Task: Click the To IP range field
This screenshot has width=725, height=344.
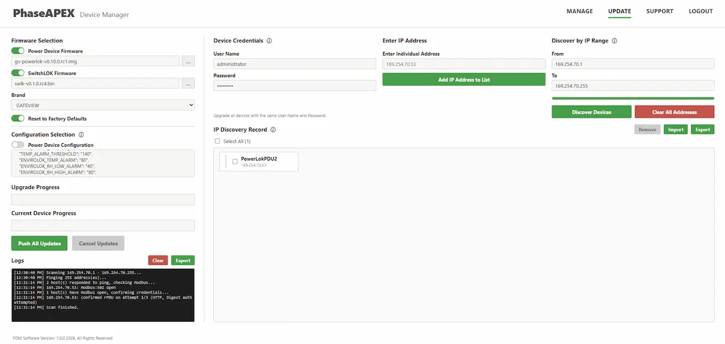Action: (x=633, y=85)
